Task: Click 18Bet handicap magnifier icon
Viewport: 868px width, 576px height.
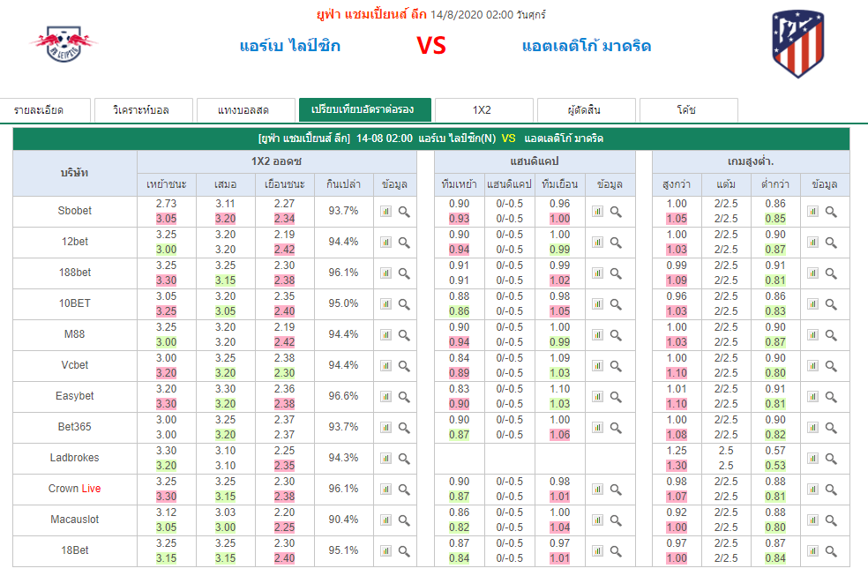Action: pos(616,551)
